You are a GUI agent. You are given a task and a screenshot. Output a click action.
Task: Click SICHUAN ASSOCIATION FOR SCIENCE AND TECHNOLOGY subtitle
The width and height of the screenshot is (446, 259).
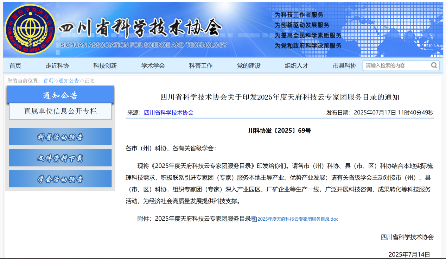(x=144, y=45)
